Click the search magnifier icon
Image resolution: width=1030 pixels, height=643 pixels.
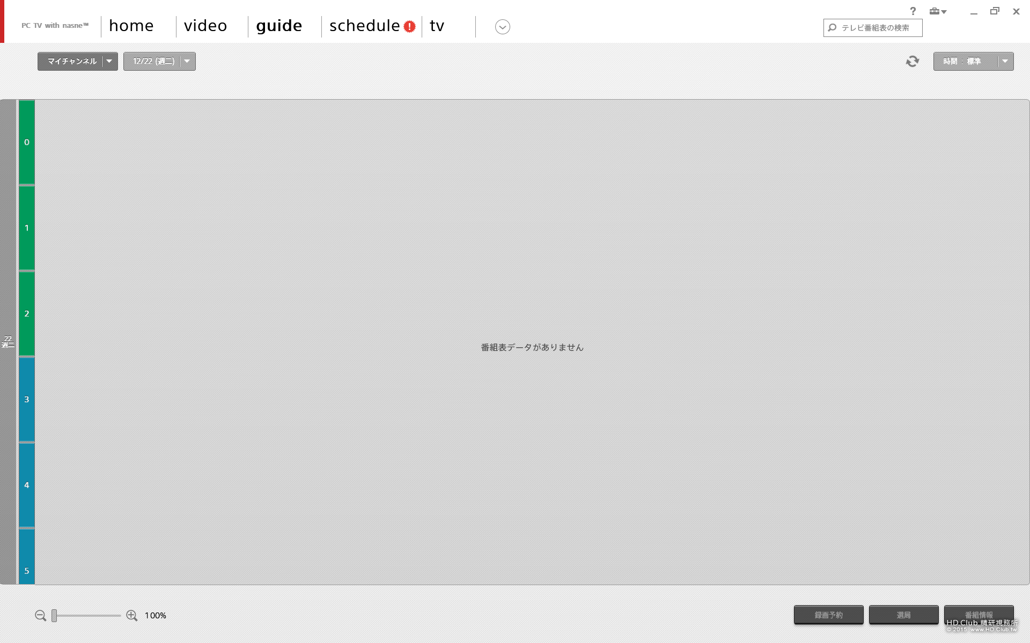pos(832,28)
